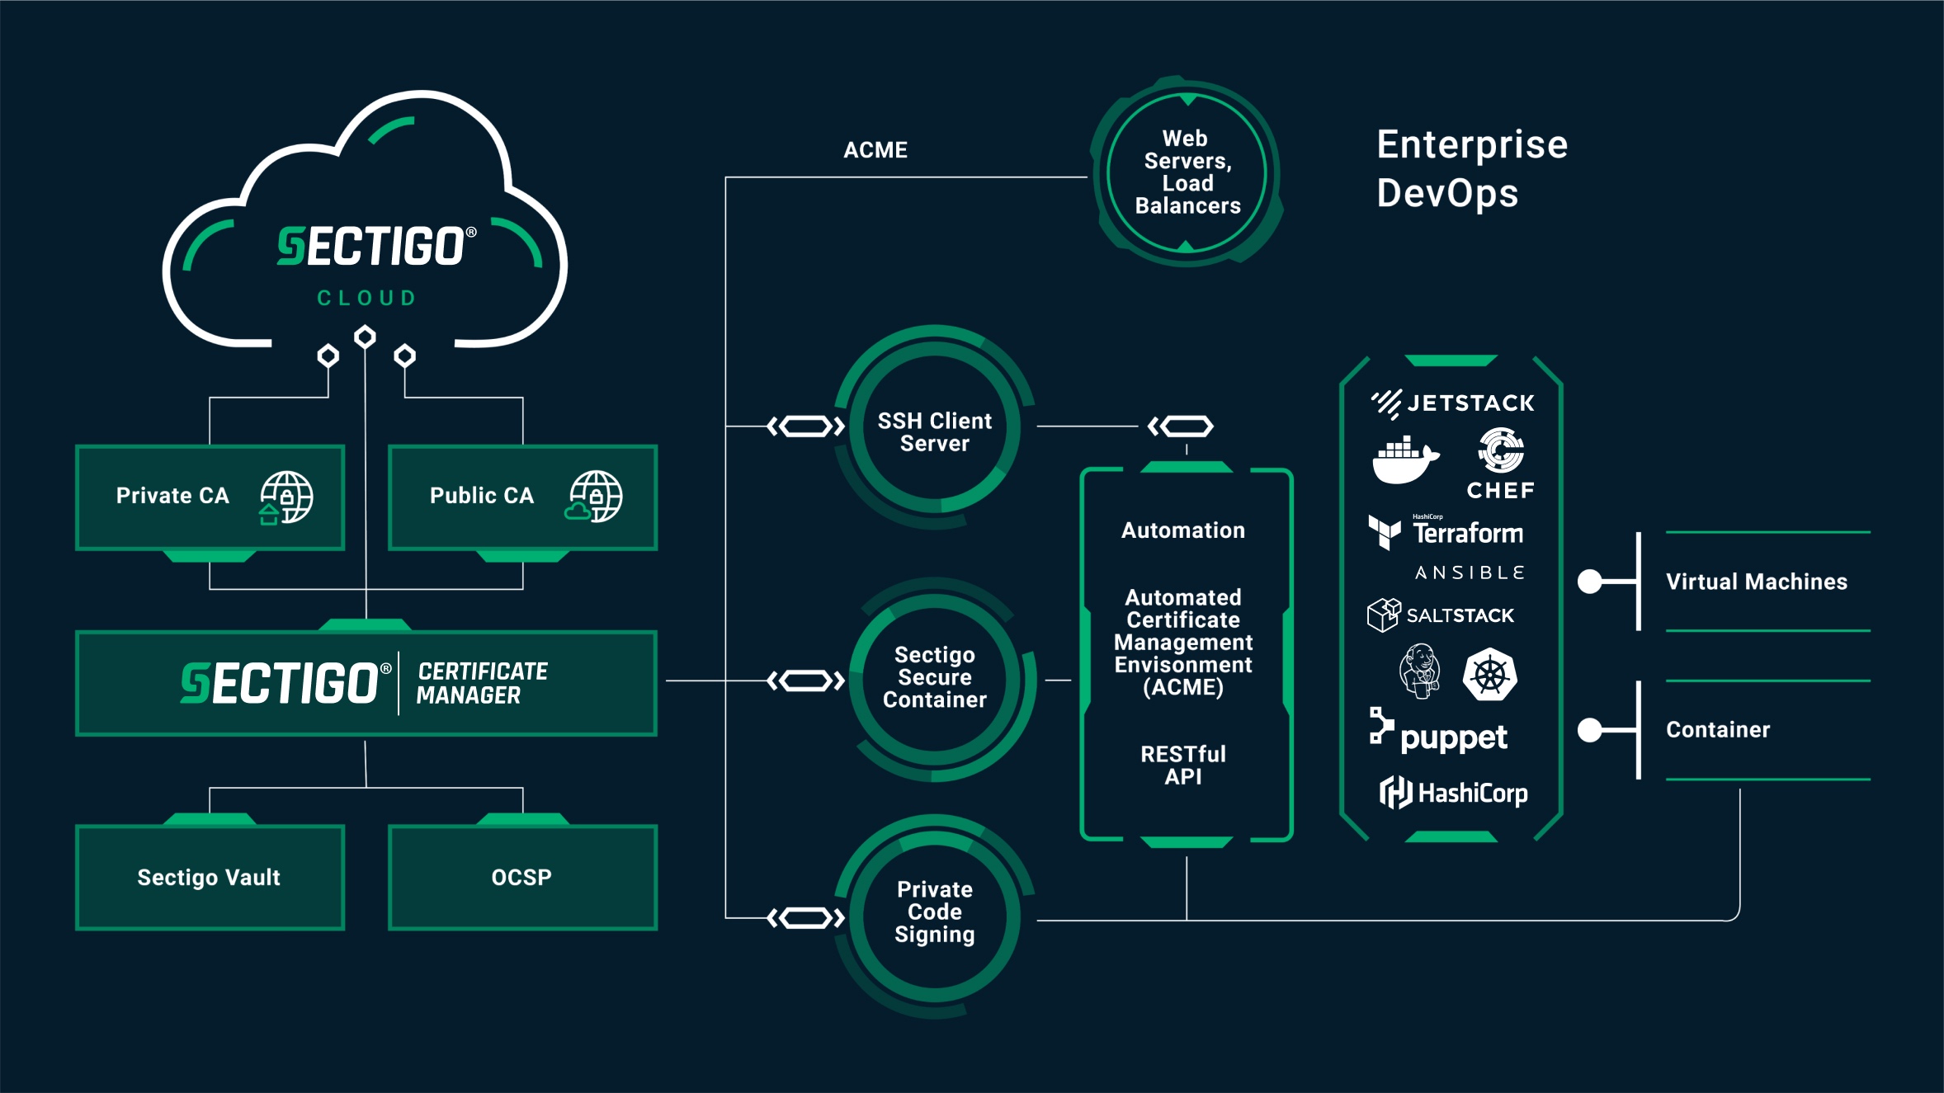
Task: Click the Docker whale logo
Action: point(1404,460)
